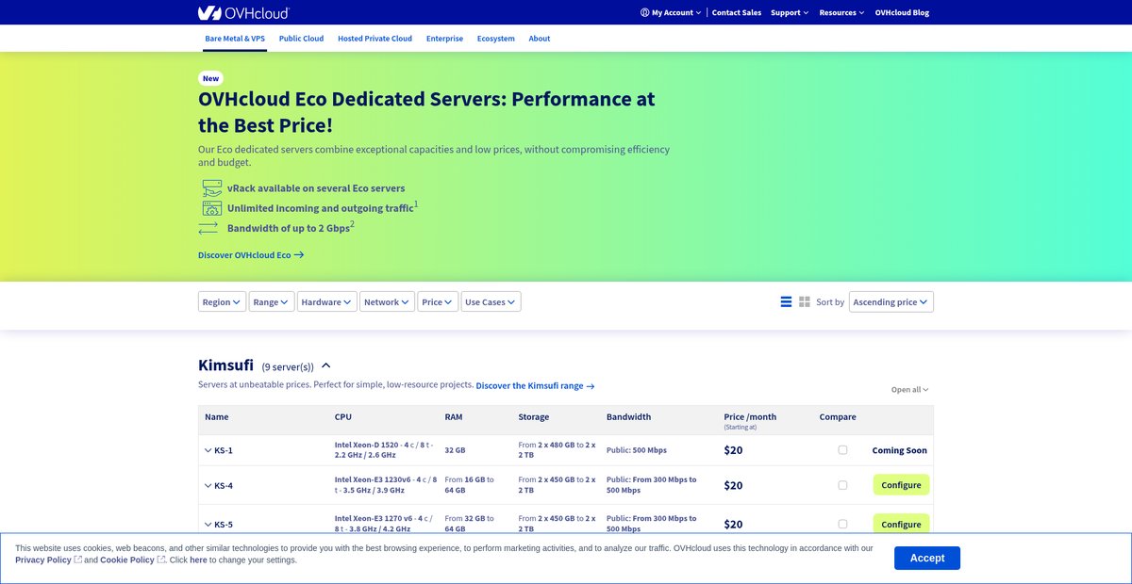
Task: Tick the compare checkbox for KS-4
Action: point(842,485)
